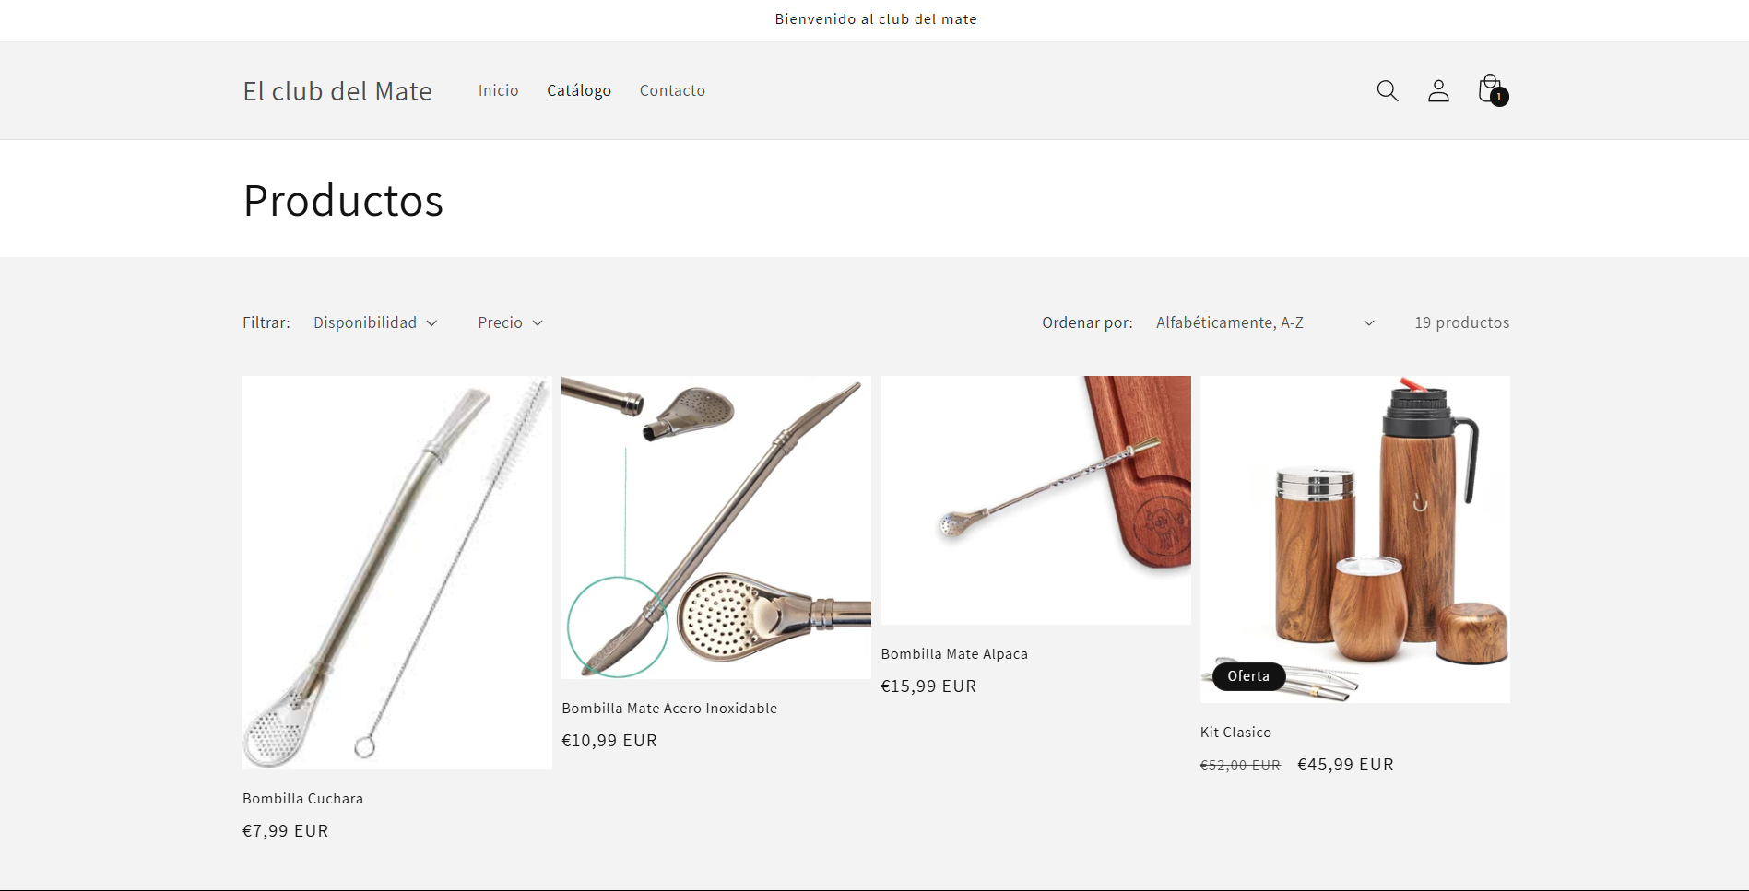Screen dimensions: 1749x891
Task: Open the Contacto menu item
Action: tap(672, 90)
